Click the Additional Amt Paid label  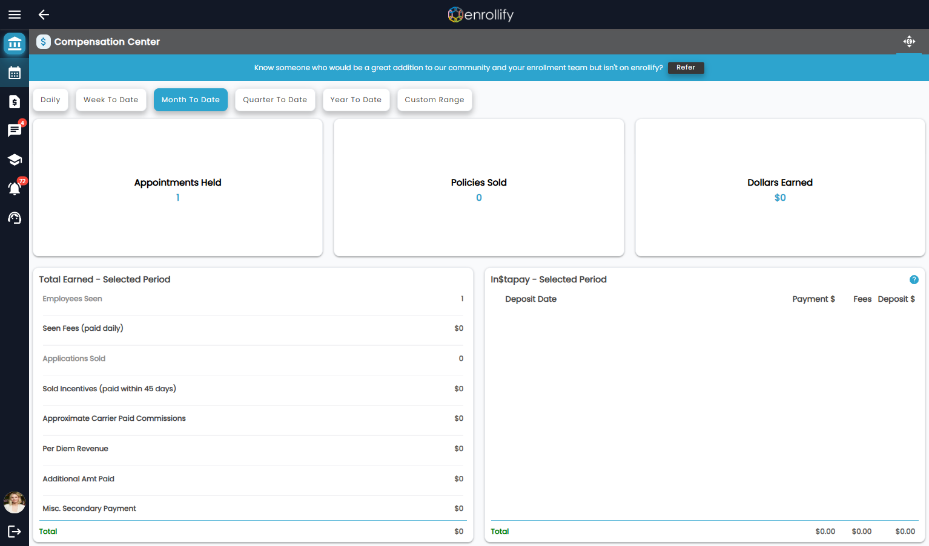coord(78,479)
